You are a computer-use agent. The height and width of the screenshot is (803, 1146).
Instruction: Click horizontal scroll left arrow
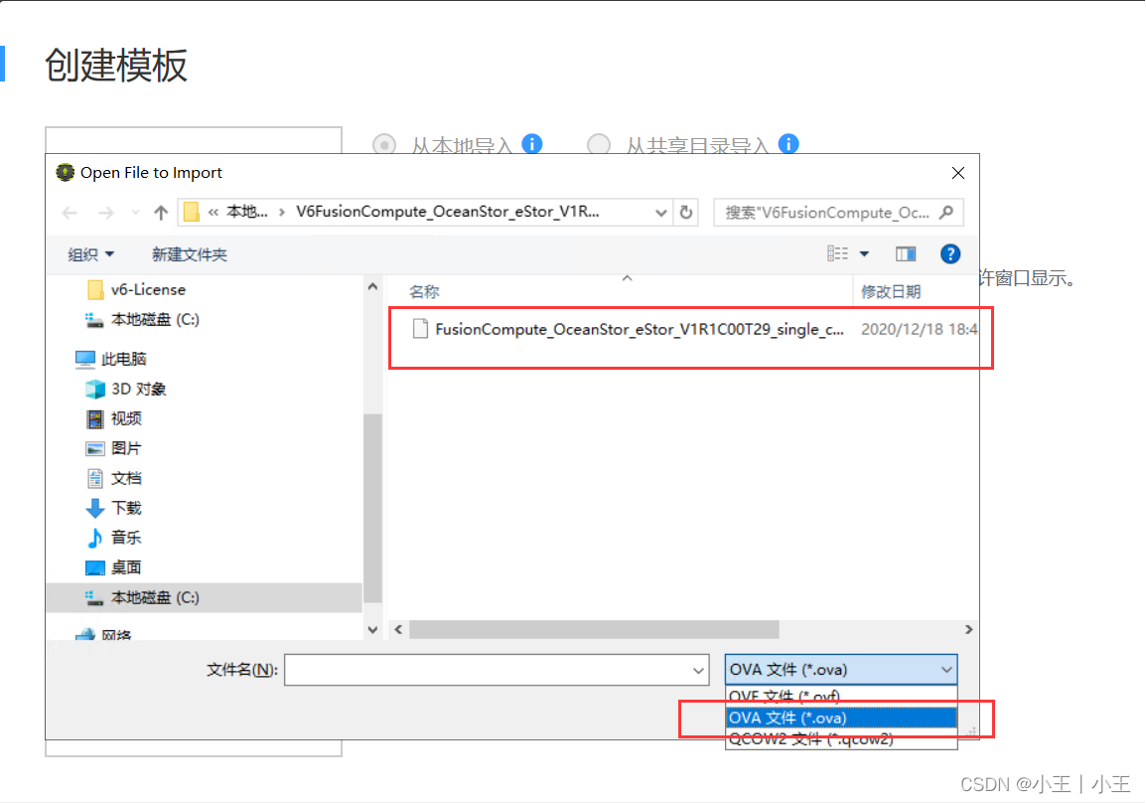[398, 630]
